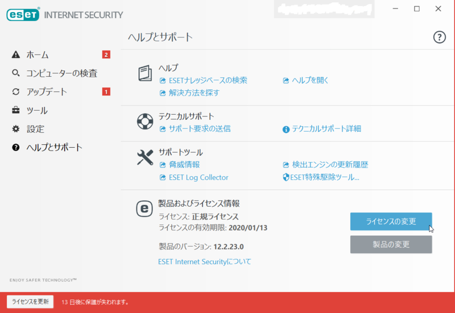Click the サポート要求の送信 link

click(200, 129)
